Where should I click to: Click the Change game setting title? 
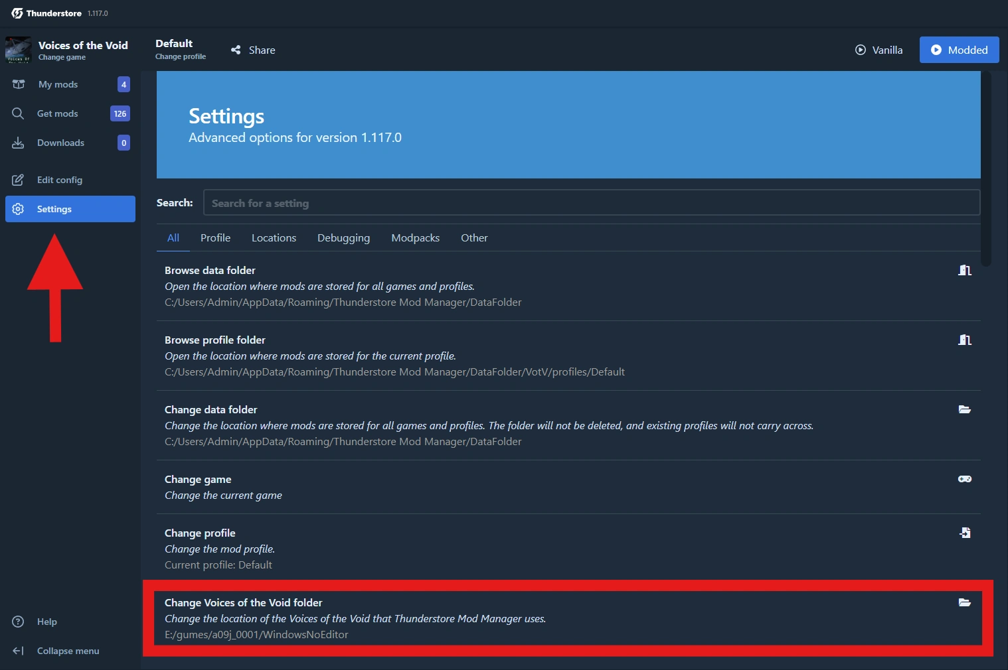(198, 480)
